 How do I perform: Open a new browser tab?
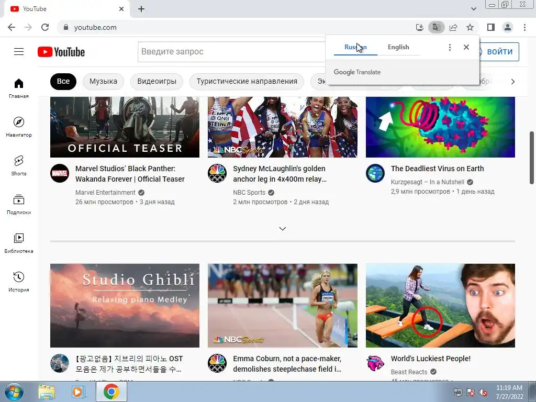tap(141, 9)
